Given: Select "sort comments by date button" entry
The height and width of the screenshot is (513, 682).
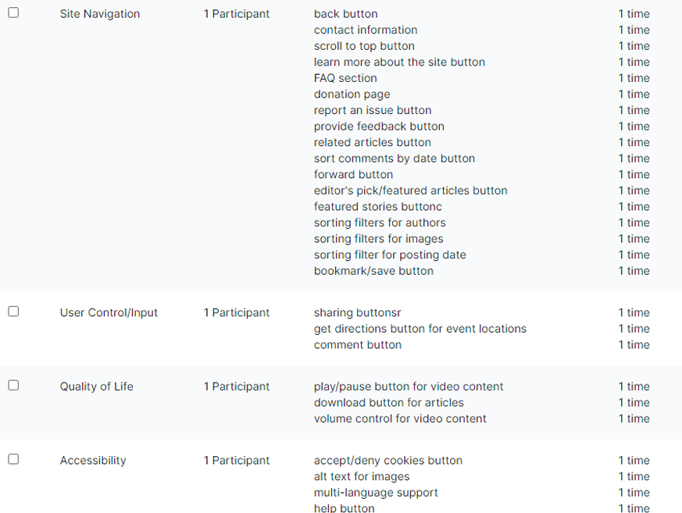Looking at the screenshot, I should pos(394,159).
